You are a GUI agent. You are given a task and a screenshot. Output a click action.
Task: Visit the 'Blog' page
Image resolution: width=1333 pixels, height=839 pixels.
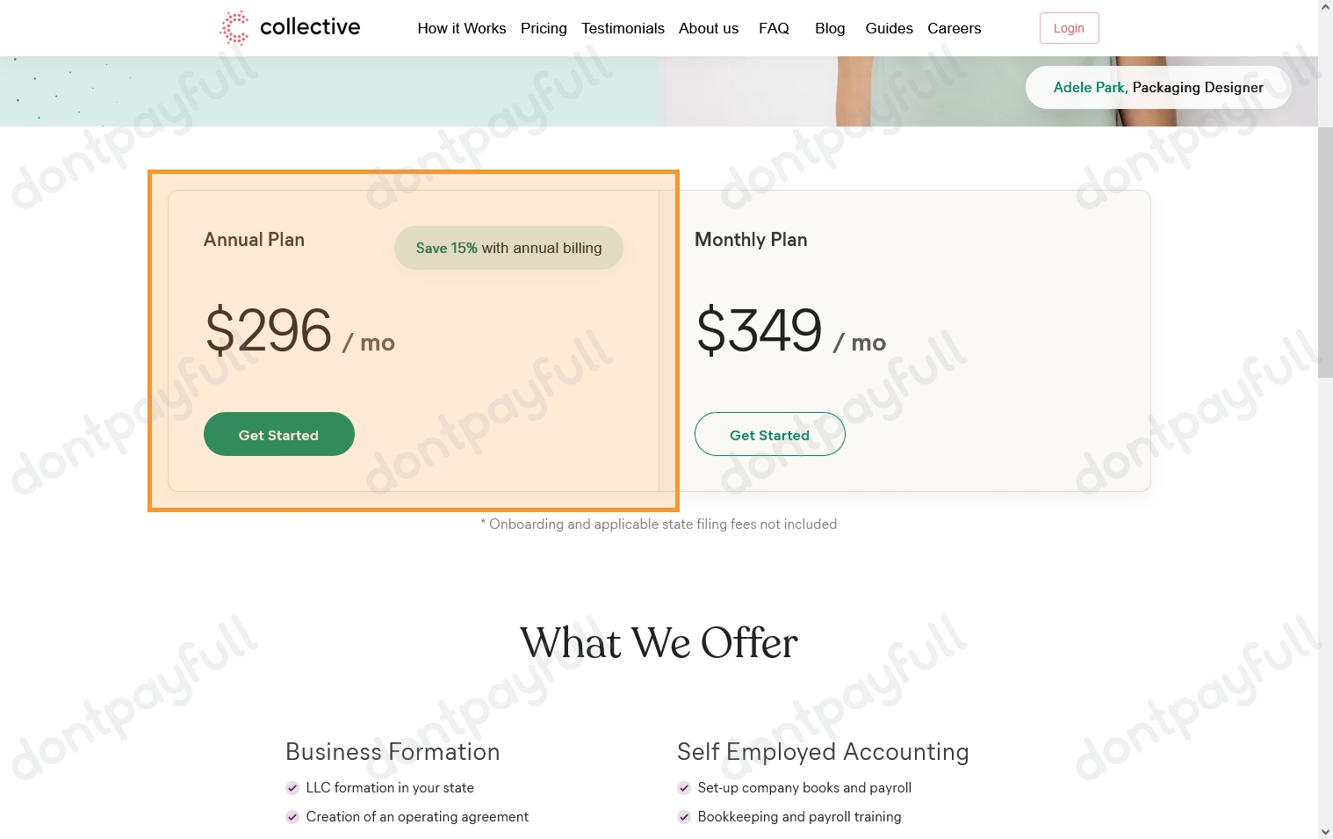pos(829,28)
